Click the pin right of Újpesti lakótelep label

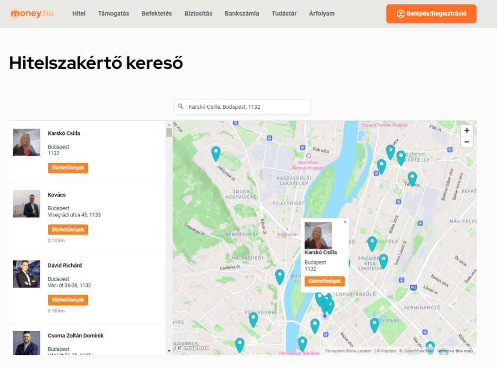point(401,158)
